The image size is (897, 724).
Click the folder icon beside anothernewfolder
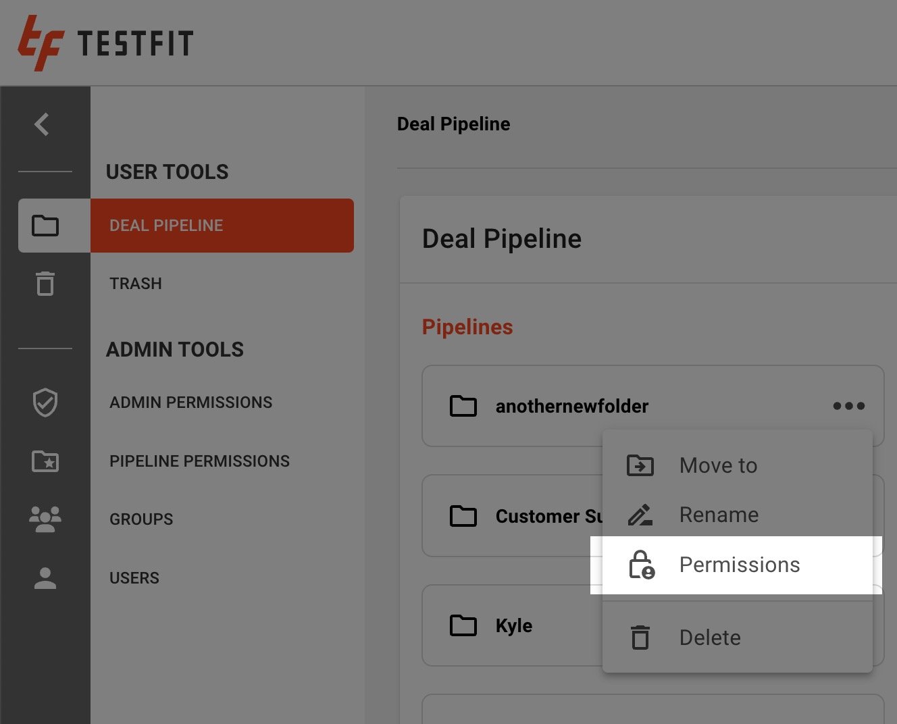463,406
